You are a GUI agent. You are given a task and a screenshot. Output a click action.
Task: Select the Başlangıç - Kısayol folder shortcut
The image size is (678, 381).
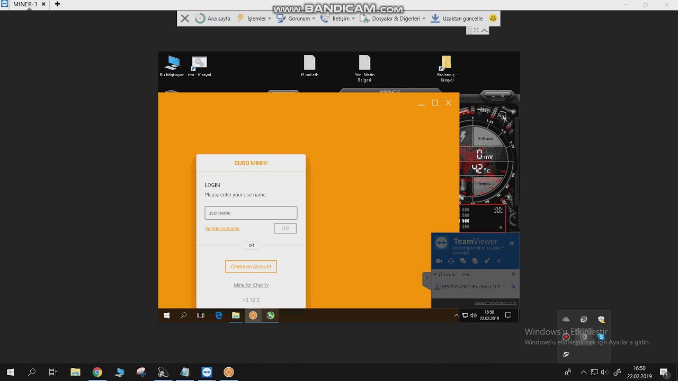447,69
